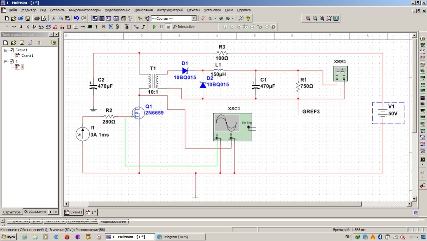Open probe settings gear icon
Image resolution: width=427 pixels, height=241 pixels.
coord(274,27)
